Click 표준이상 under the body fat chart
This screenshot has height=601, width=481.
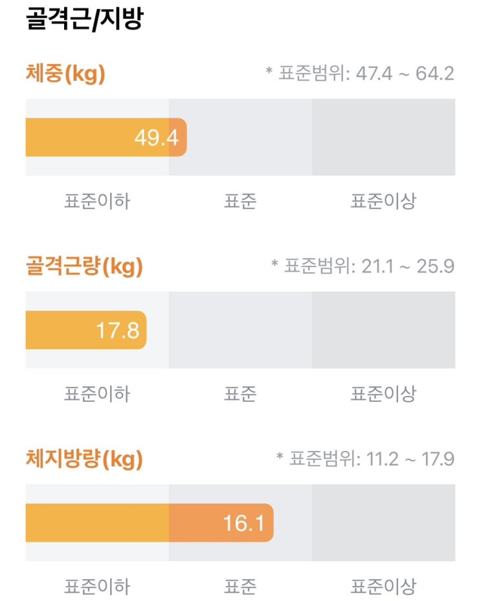point(383,587)
